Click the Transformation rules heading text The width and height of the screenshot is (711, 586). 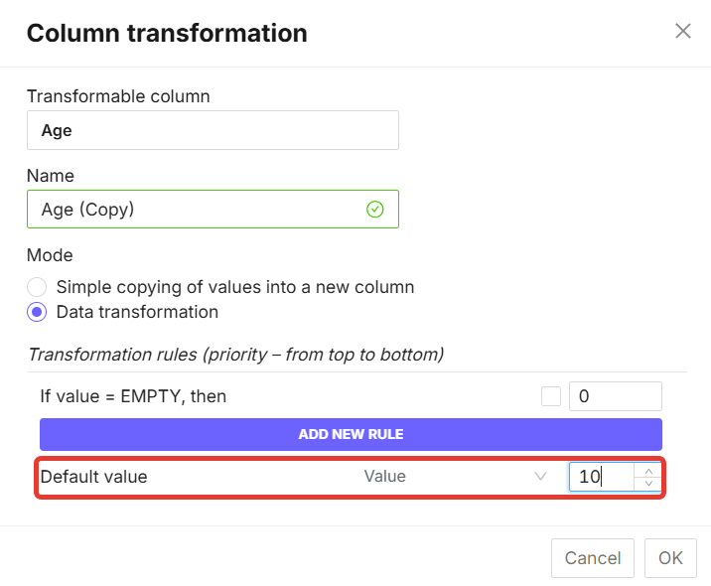coord(235,355)
